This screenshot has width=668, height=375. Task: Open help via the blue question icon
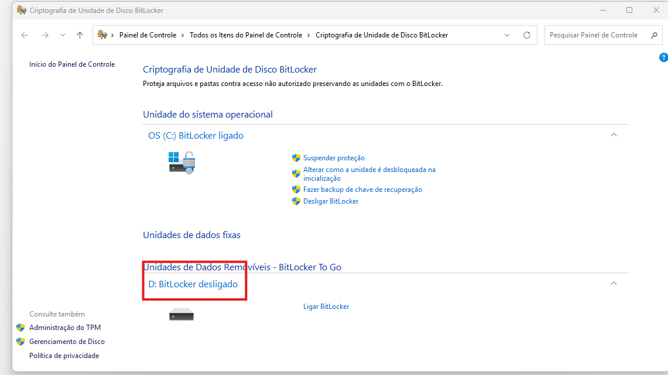pos(663,57)
